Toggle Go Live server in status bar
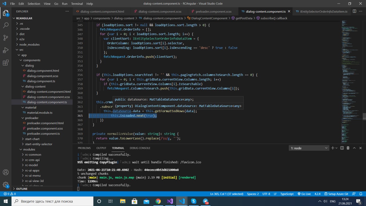 click(x=304, y=194)
